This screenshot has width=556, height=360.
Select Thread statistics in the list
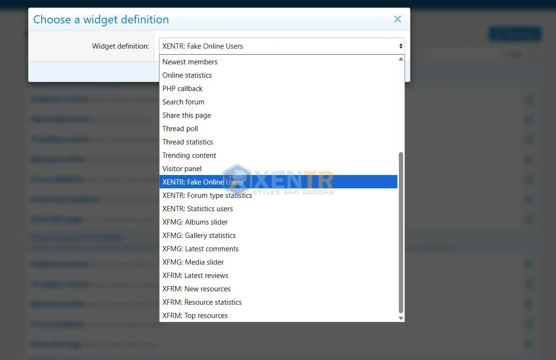point(188,142)
